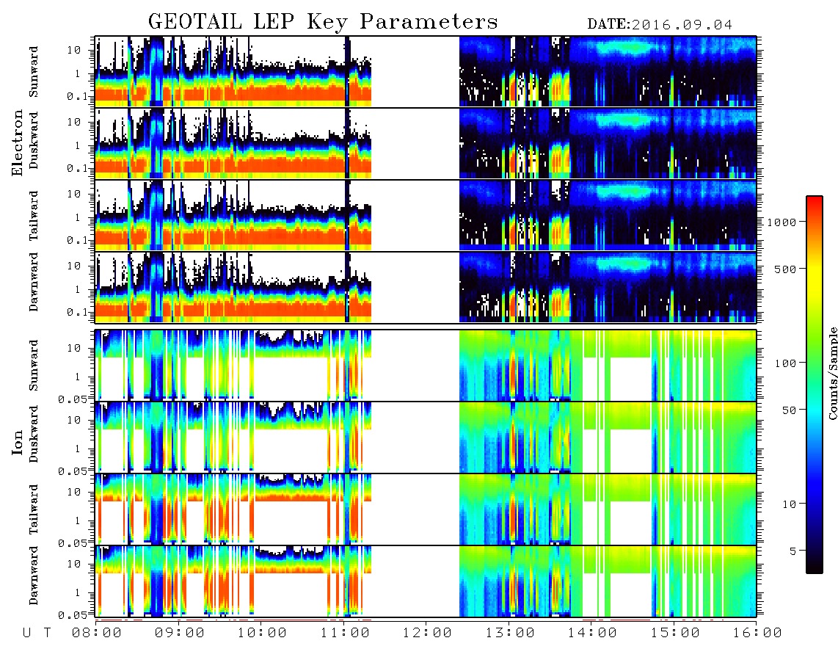
Task: Click the Electron Tailward spectrogram panel
Action: click(x=426, y=216)
